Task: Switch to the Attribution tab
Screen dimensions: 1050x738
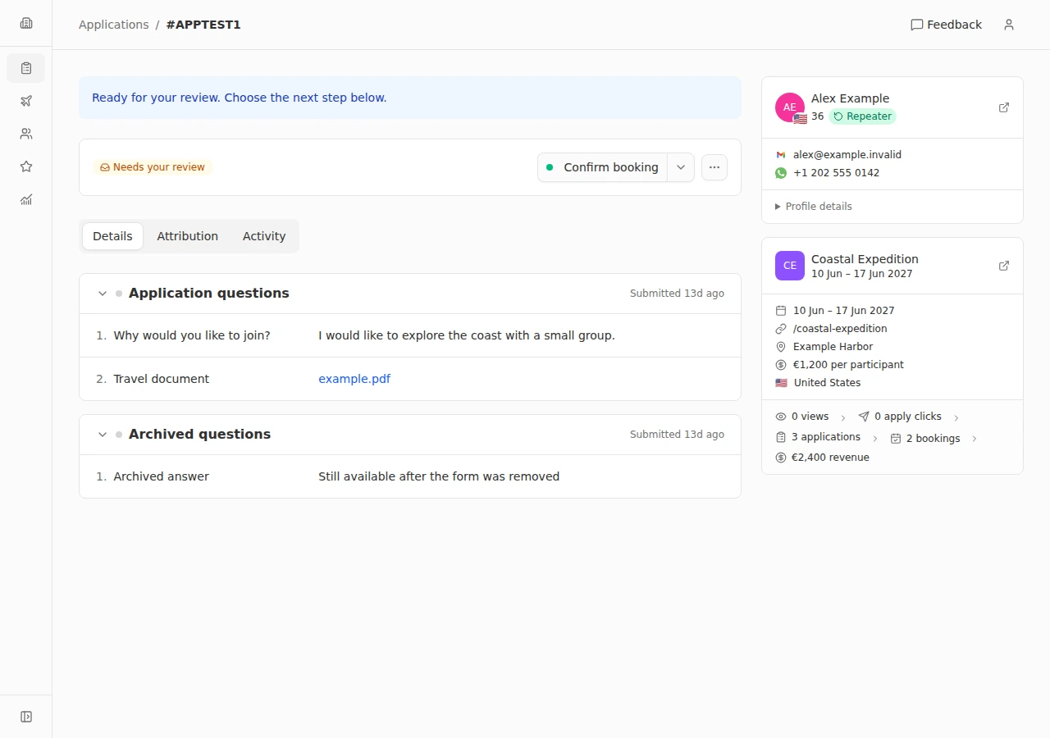Action: coord(188,236)
